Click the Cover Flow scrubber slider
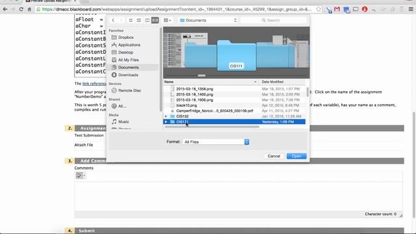The height and width of the screenshot is (234, 416). tap(201, 75)
